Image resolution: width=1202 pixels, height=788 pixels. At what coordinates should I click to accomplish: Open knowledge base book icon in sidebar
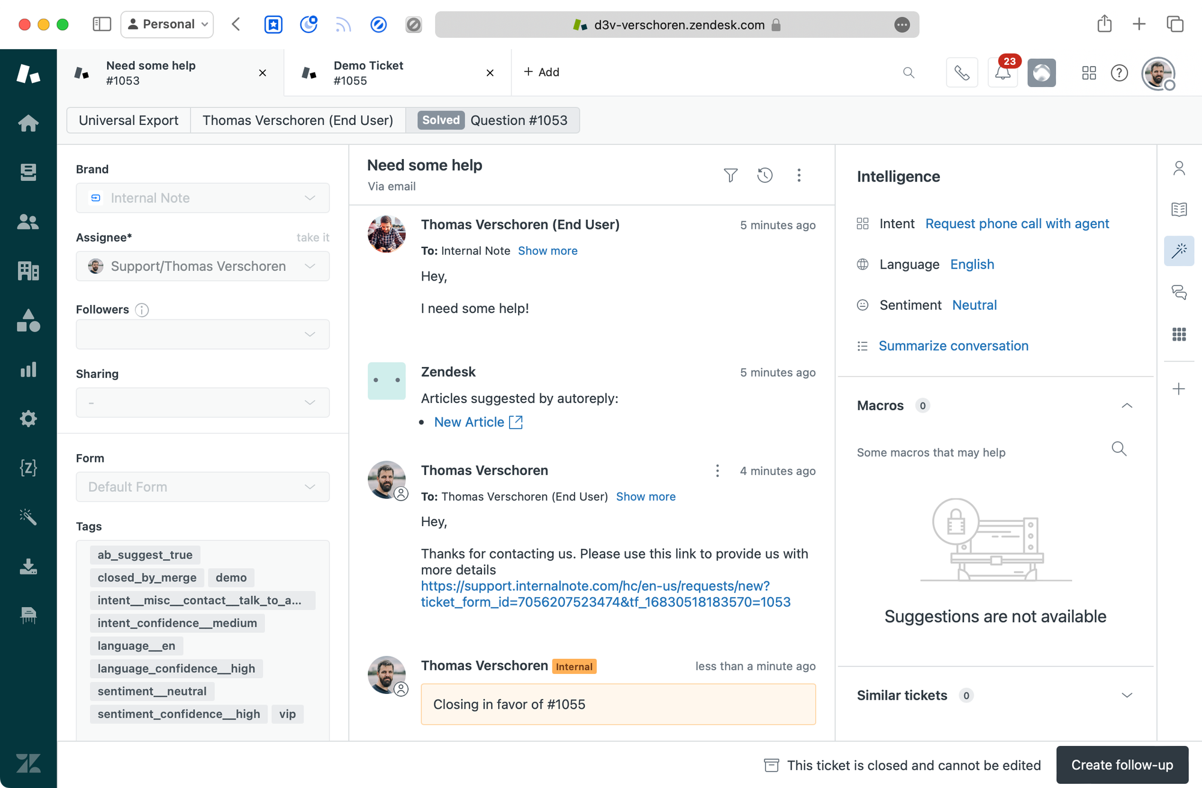pos(1179,210)
